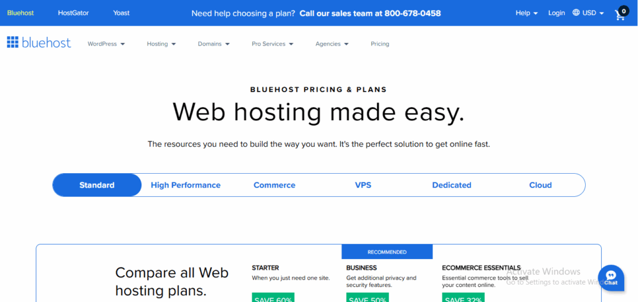Image resolution: width=638 pixels, height=302 pixels.
Task: Switch to the High Performance tab
Action: (x=186, y=185)
